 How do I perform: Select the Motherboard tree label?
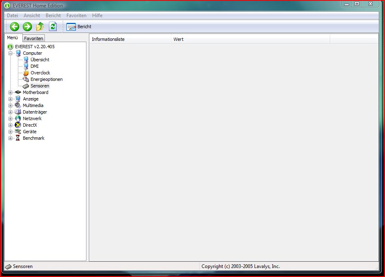35,92
